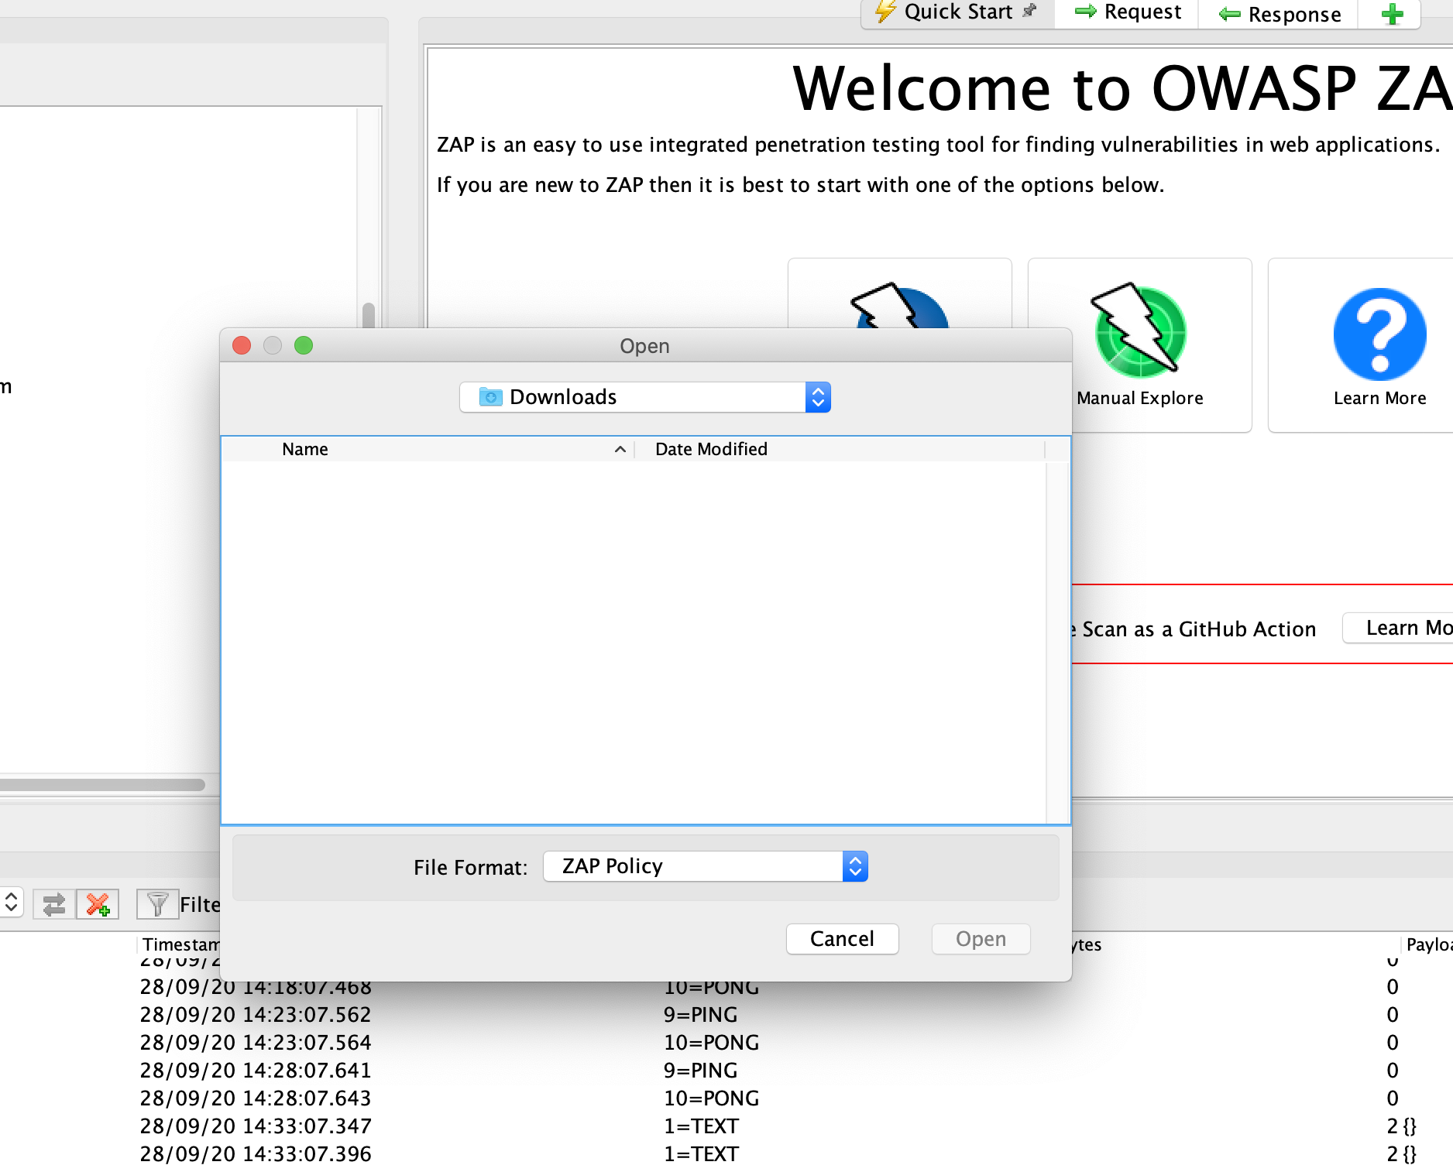Click the pin icon on Quick Start tab

[1029, 12]
